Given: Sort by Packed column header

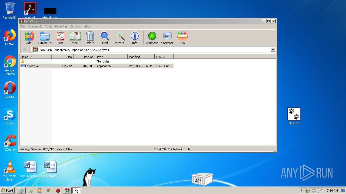Looking at the screenshot, I should [x=84, y=57].
